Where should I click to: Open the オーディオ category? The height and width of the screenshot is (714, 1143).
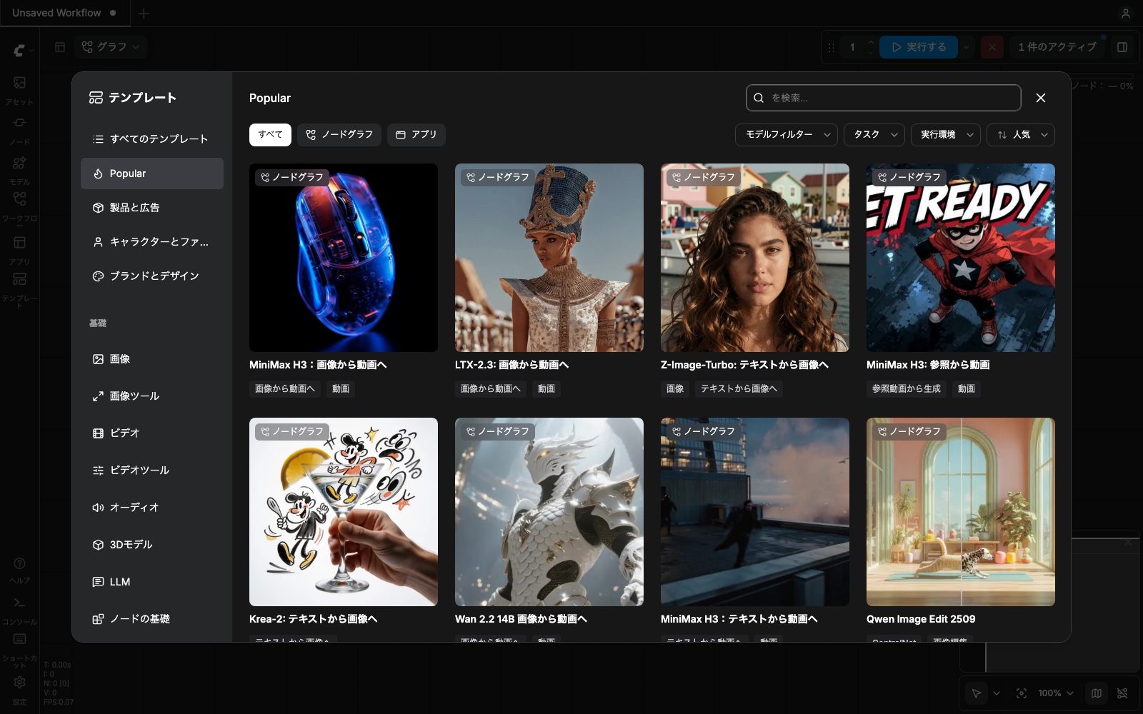click(x=152, y=508)
